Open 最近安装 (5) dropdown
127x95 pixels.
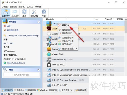point(66,90)
